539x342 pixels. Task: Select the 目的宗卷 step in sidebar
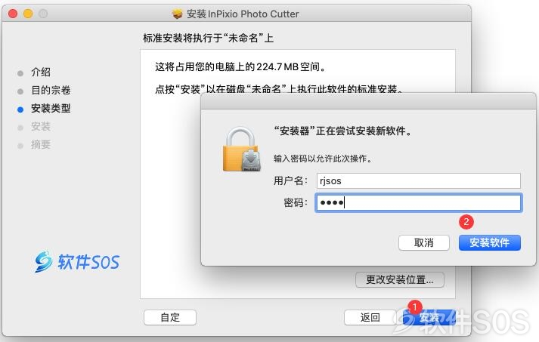coord(51,91)
